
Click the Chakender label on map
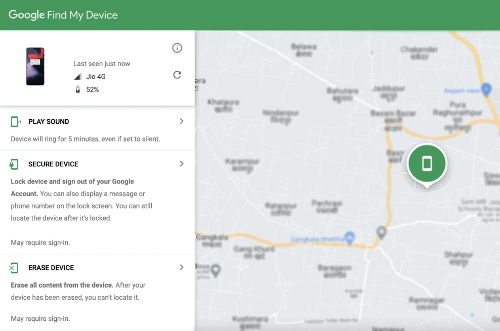pyautogui.click(x=419, y=53)
